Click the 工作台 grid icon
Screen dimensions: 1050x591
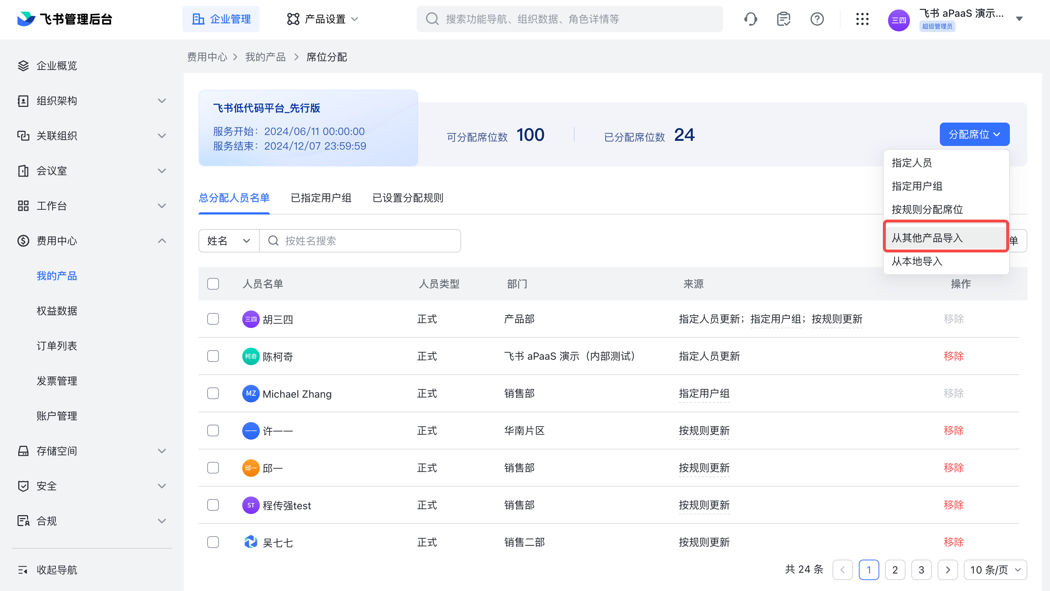[x=23, y=206]
